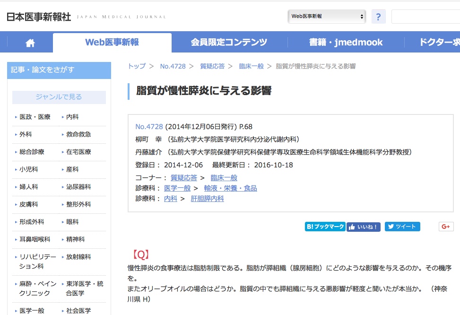Image resolution: width=460 pixels, height=315 pixels.
Task: Click 臨床一般 in the breadcrumb trail
Action: click(x=251, y=66)
